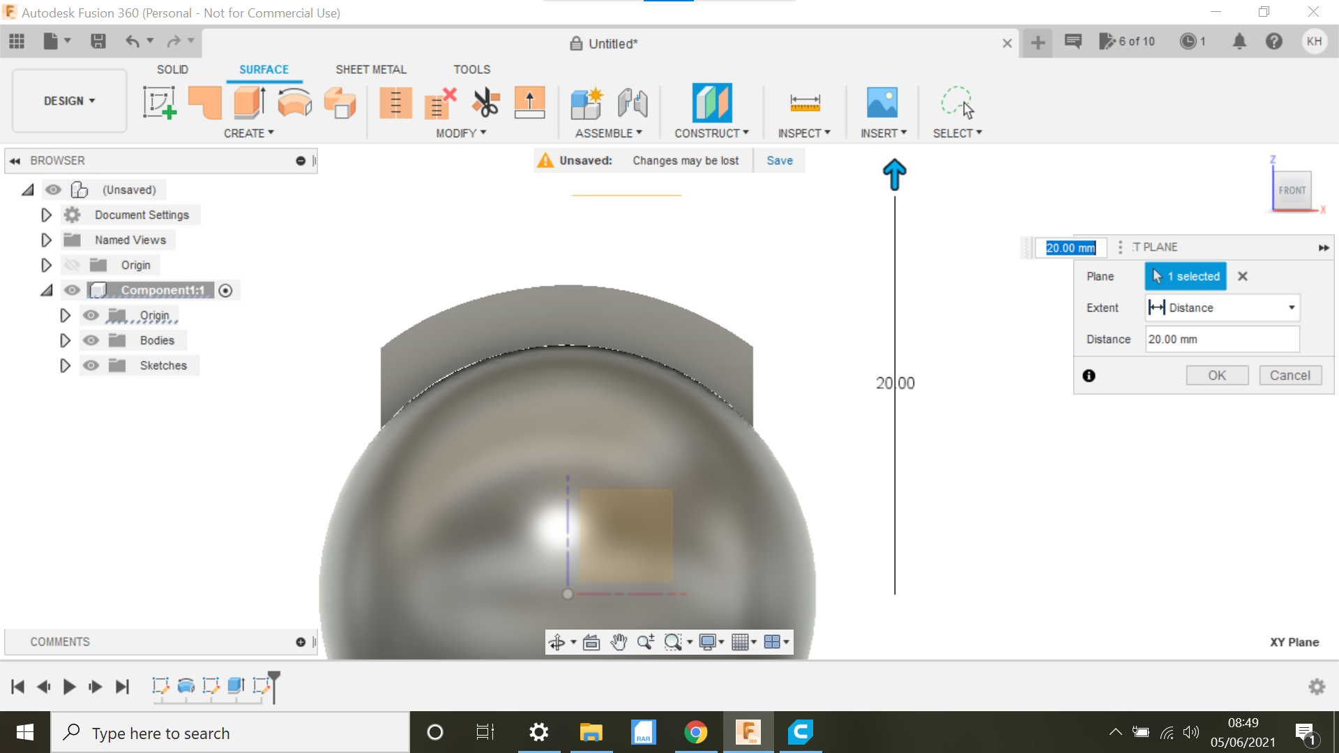Open the data panel grid icon

[x=17, y=42]
